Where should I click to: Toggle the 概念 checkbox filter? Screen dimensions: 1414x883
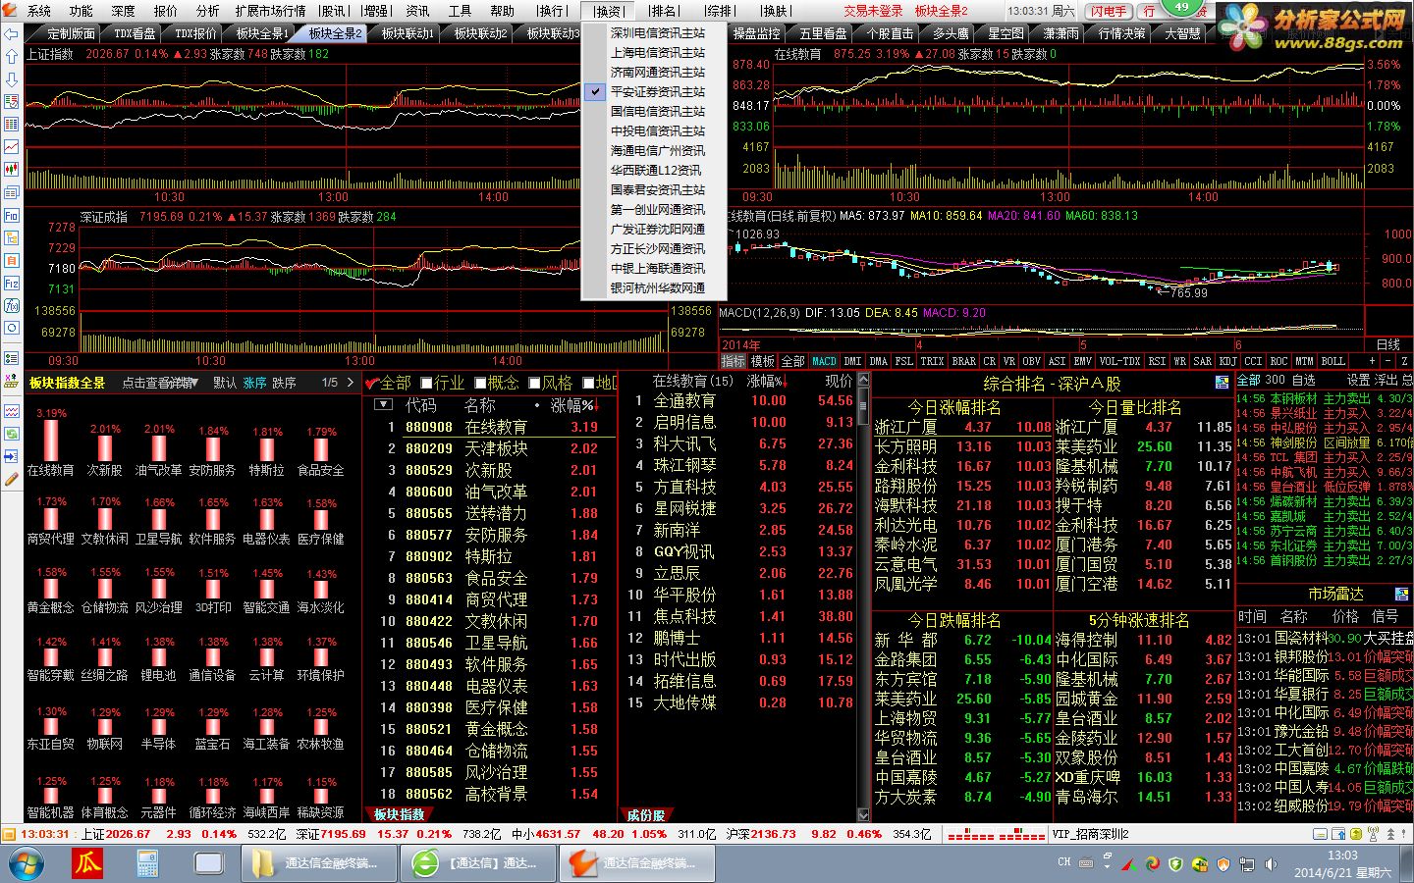[x=480, y=383]
